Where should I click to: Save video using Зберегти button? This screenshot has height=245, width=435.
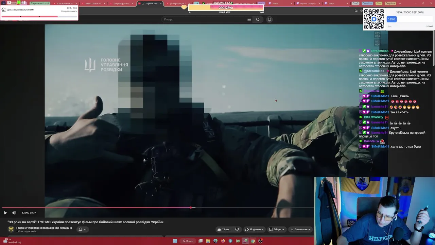tap(277, 229)
